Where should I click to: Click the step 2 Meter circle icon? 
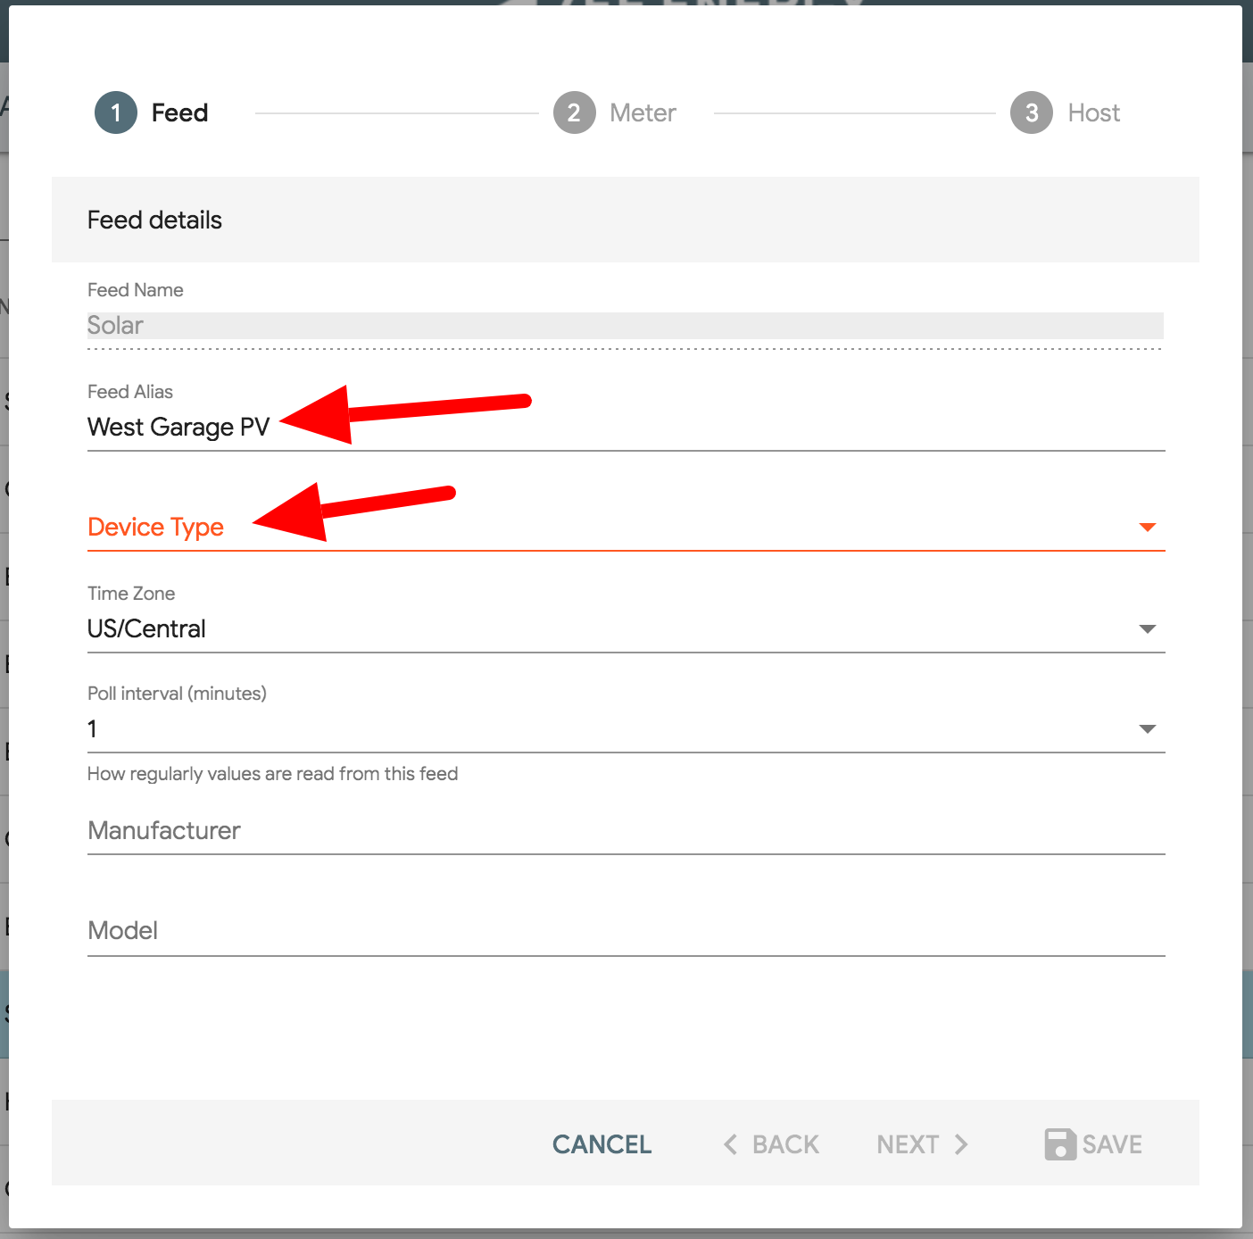pos(575,112)
